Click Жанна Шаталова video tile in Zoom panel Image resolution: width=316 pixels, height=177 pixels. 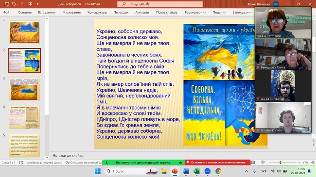pyautogui.click(x=283, y=22)
